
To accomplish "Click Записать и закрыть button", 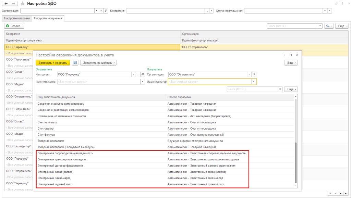I will coord(53,63).
